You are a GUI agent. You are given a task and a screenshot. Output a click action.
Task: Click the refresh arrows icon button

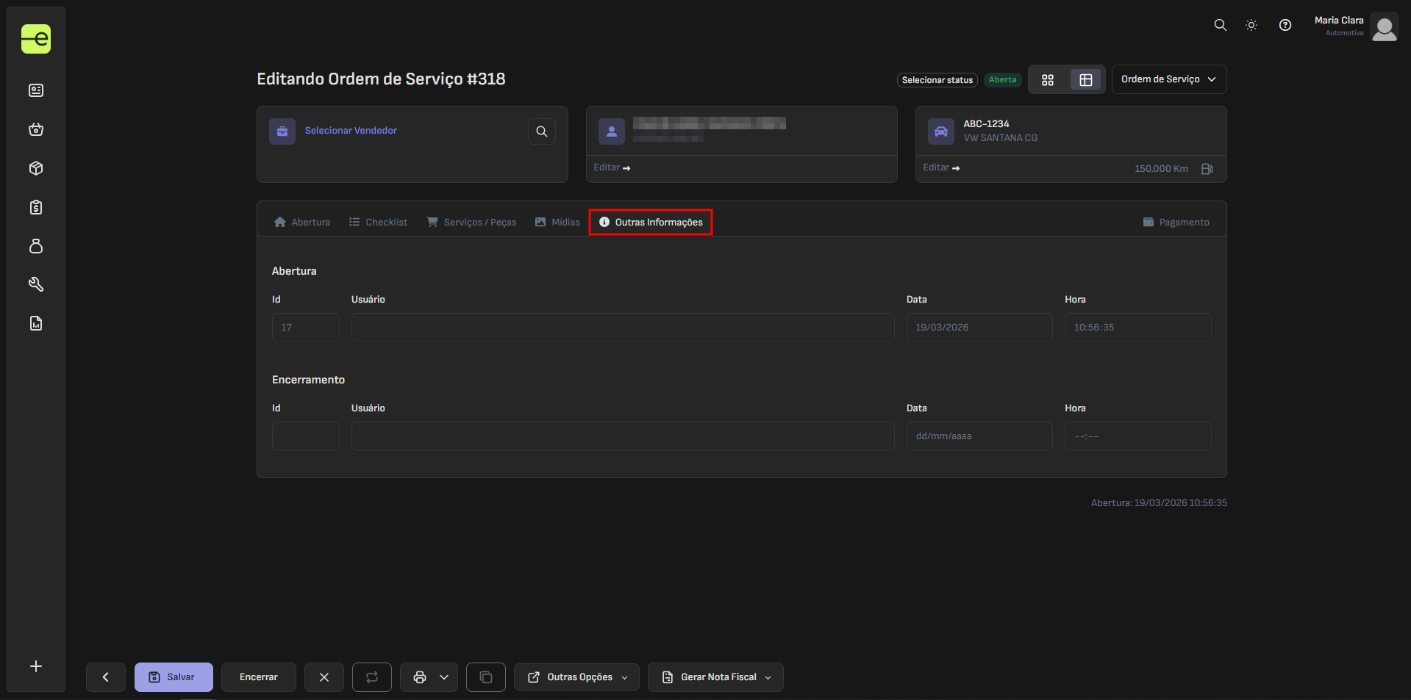point(371,677)
